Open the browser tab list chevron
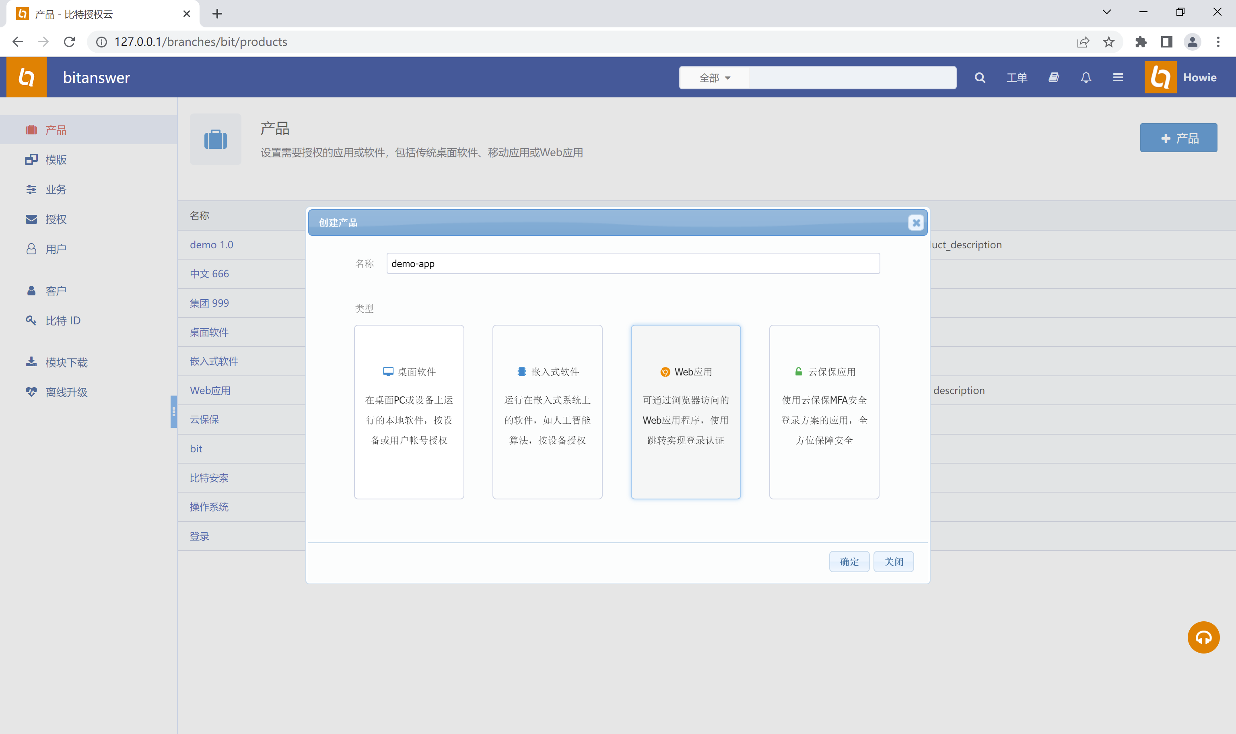This screenshot has width=1236, height=734. point(1106,11)
